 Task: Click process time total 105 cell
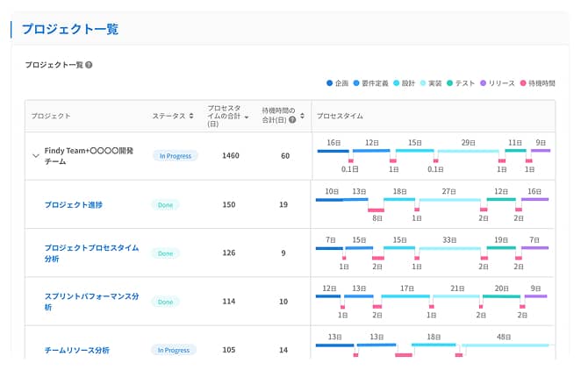229,350
